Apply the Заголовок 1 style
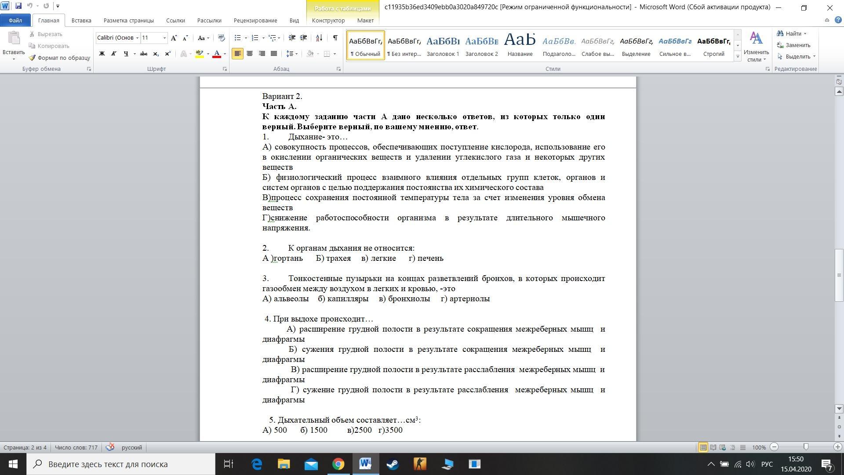The image size is (844, 475). coord(443,45)
